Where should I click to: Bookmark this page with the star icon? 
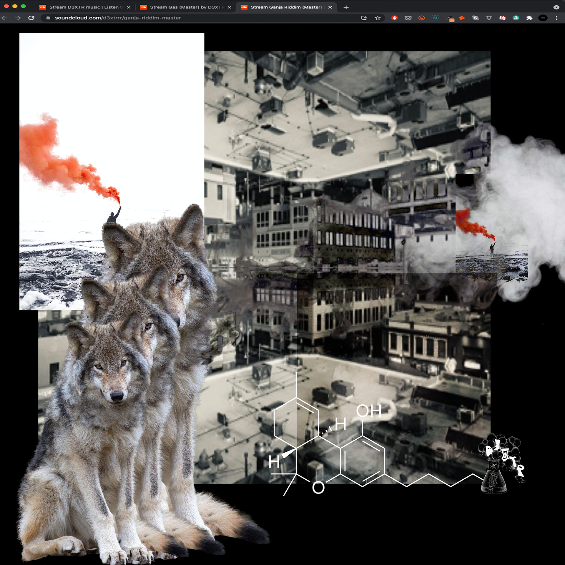(x=378, y=18)
